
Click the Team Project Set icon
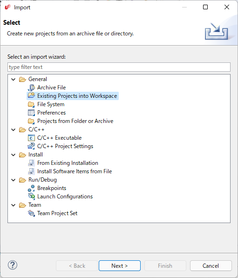click(x=31, y=213)
